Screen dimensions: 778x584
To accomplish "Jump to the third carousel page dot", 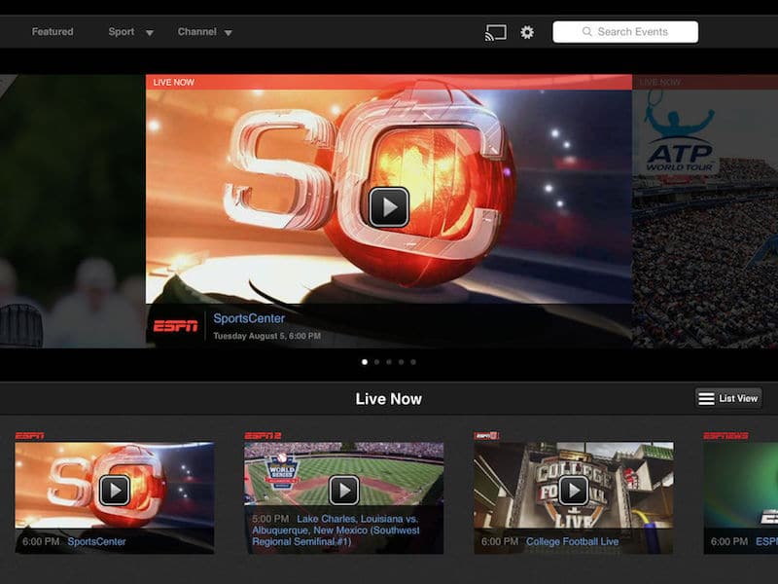I will [x=389, y=362].
